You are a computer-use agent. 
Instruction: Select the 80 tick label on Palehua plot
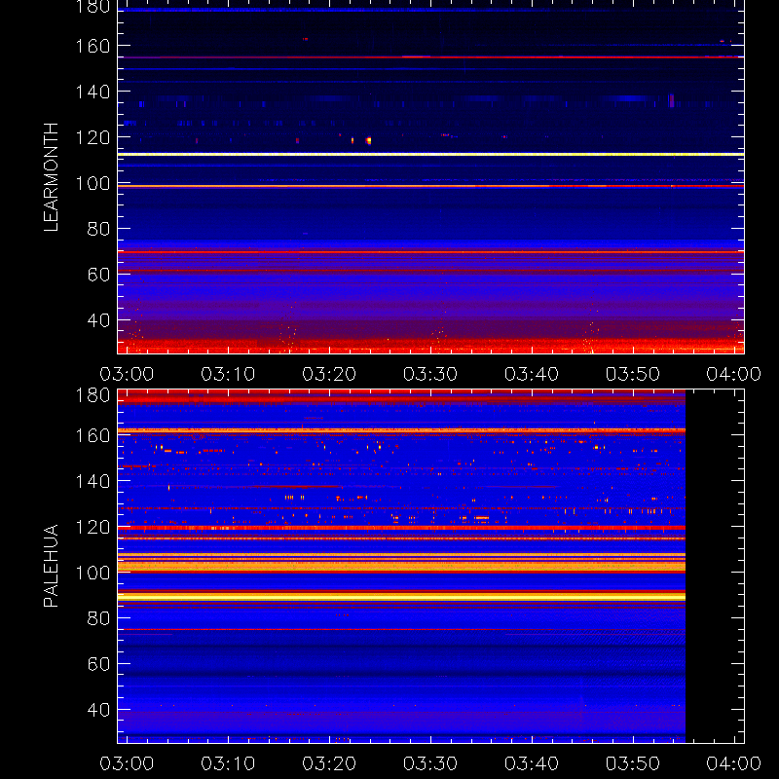pyautogui.click(x=98, y=618)
